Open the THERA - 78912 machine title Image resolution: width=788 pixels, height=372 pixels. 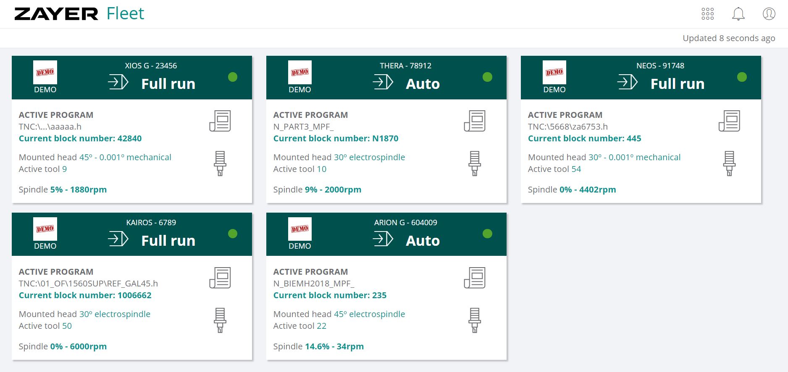(406, 66)
